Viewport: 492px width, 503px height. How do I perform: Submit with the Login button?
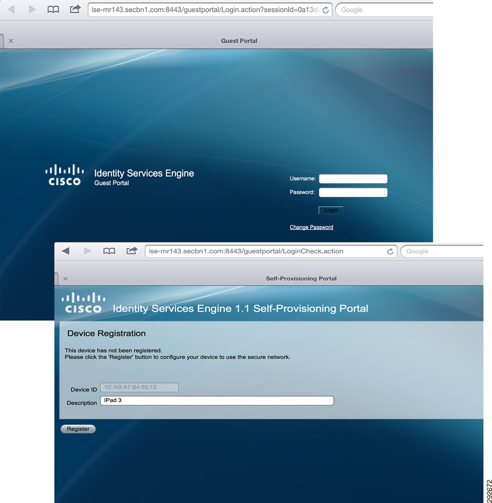331,210
